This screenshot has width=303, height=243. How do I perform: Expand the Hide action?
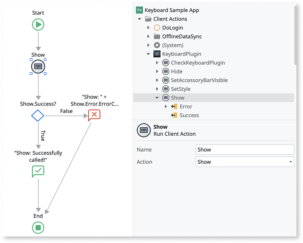157,71
